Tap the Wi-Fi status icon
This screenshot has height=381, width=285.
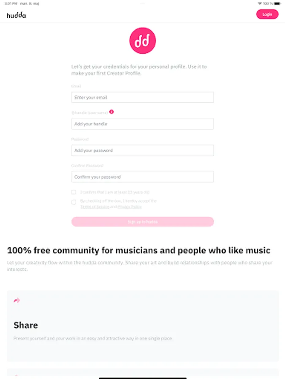point(259,3)
